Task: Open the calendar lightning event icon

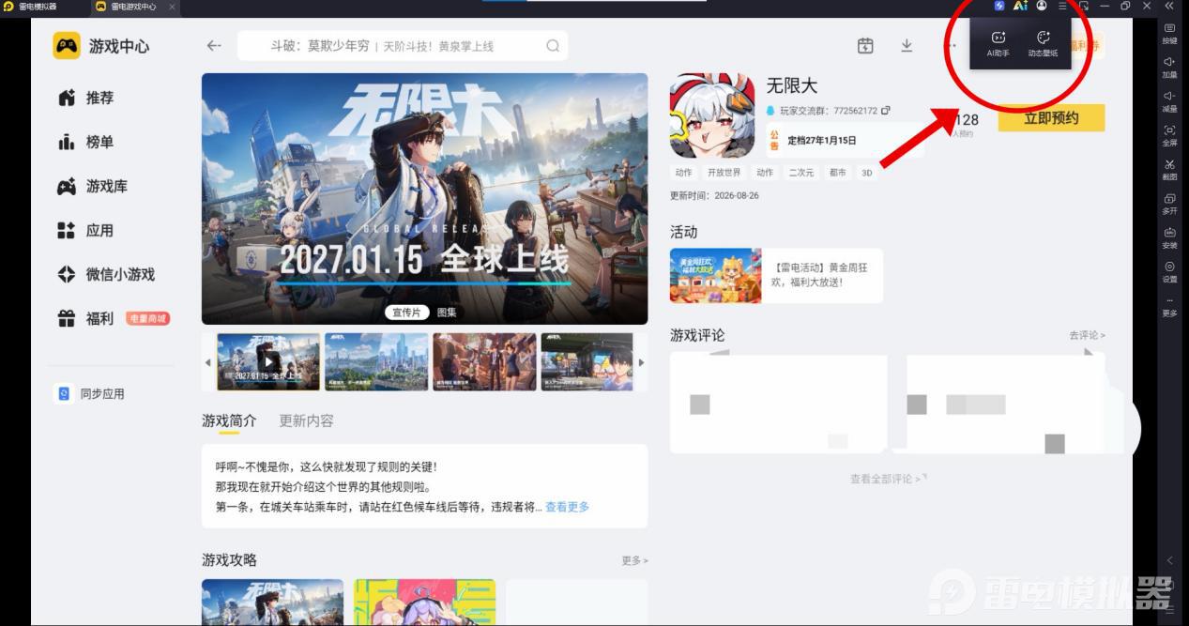Action: click(865, 45)
